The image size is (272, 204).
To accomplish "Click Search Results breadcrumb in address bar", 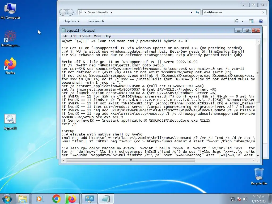I will pos(98,12).
